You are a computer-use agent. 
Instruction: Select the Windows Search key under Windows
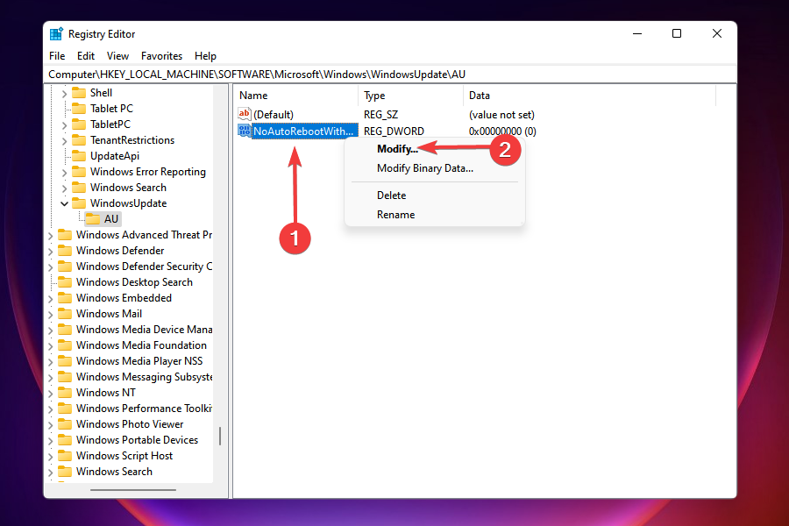[128, 188]
